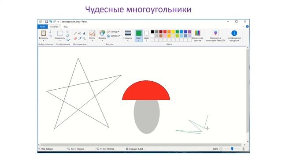Activate the Color 2 background button
This screenshot has height=159, width=282.
point(147,36)
